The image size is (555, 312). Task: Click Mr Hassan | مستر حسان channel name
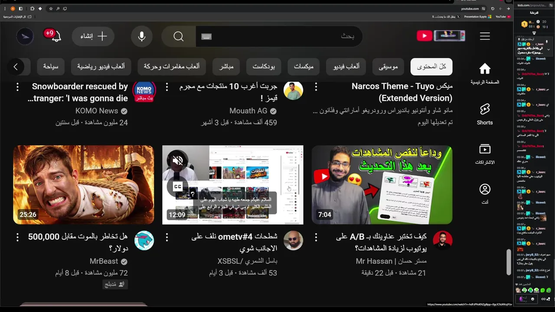[x=391, y=261]
